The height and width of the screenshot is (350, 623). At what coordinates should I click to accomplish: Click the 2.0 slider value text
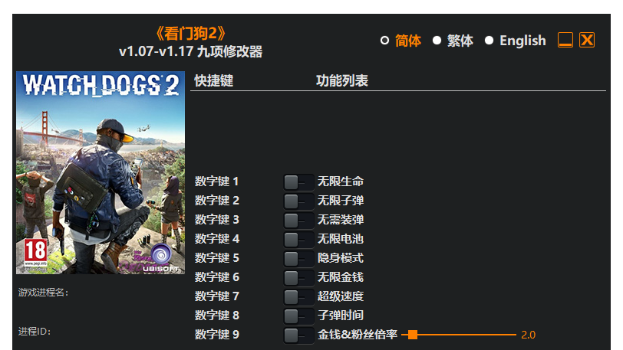point(528,335)
